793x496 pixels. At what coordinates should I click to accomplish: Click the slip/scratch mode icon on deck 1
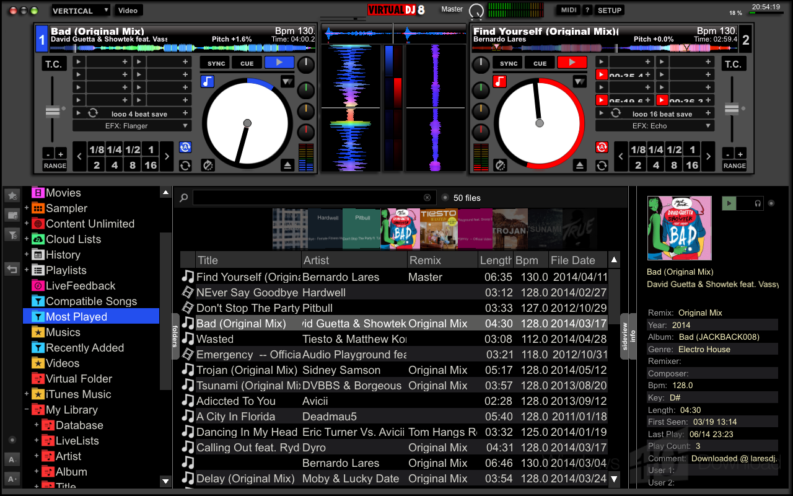point(208,165)
